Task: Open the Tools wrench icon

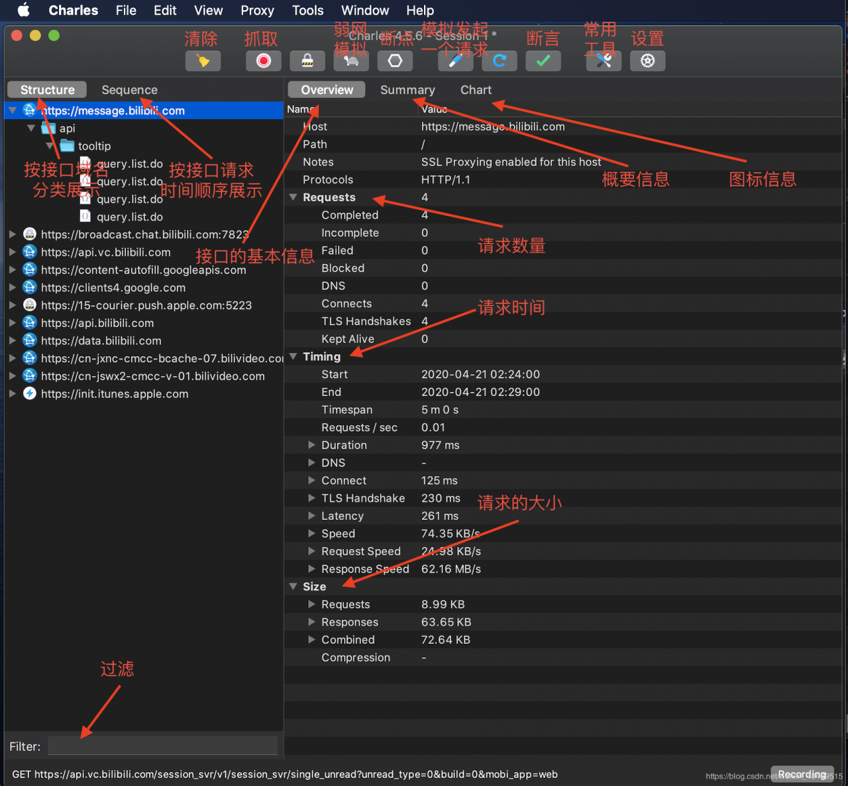Action: click(604, 61)
